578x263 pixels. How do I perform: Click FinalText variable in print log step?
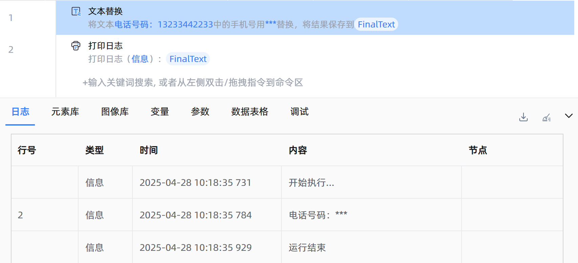point(188,59)
